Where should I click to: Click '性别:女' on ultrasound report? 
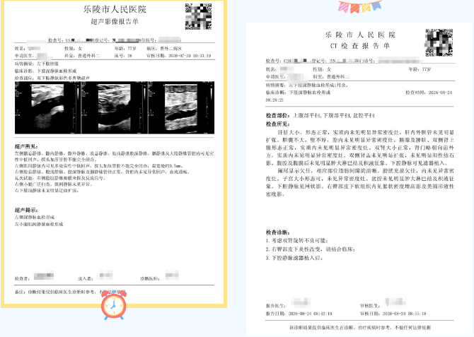pos(73,49)
